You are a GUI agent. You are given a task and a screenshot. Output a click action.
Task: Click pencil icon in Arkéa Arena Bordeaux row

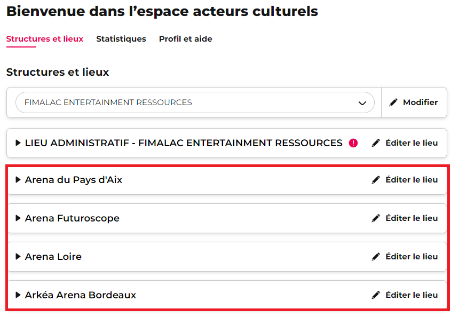[x=376, y=295]
